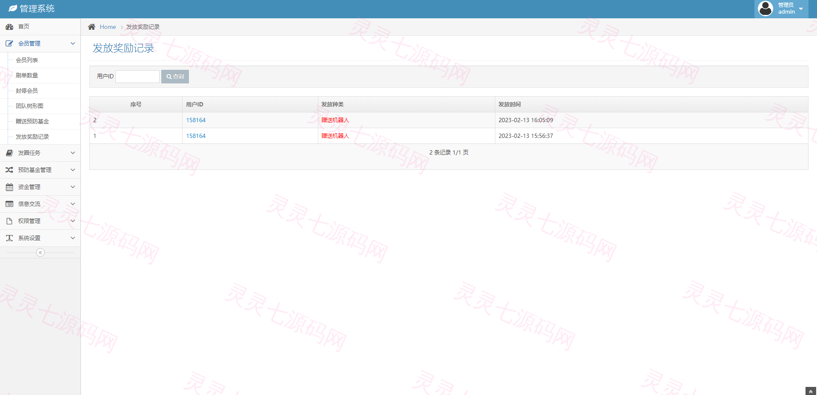
Task: Expand the 资金管理 chevron
Action: coord(73,187)
